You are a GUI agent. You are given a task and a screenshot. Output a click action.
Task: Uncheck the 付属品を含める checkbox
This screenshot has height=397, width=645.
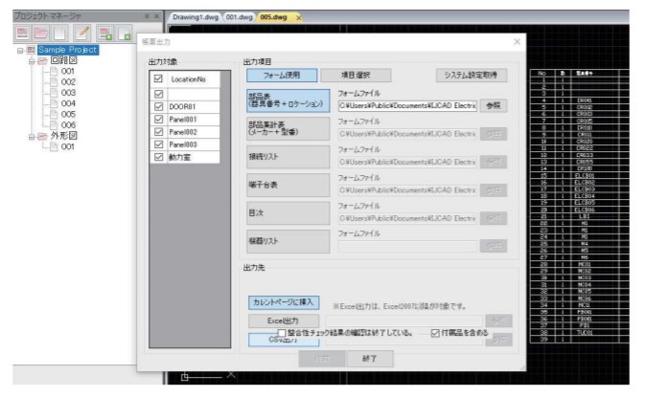435,333
